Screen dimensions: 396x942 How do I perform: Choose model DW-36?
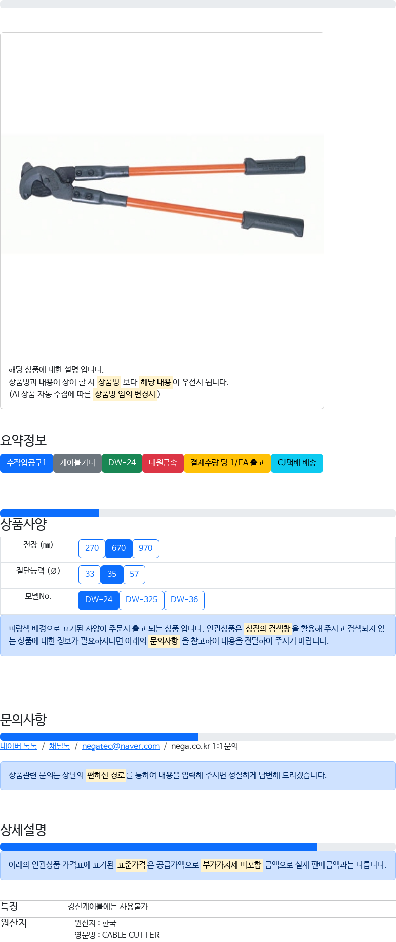[x=184, y=600]
